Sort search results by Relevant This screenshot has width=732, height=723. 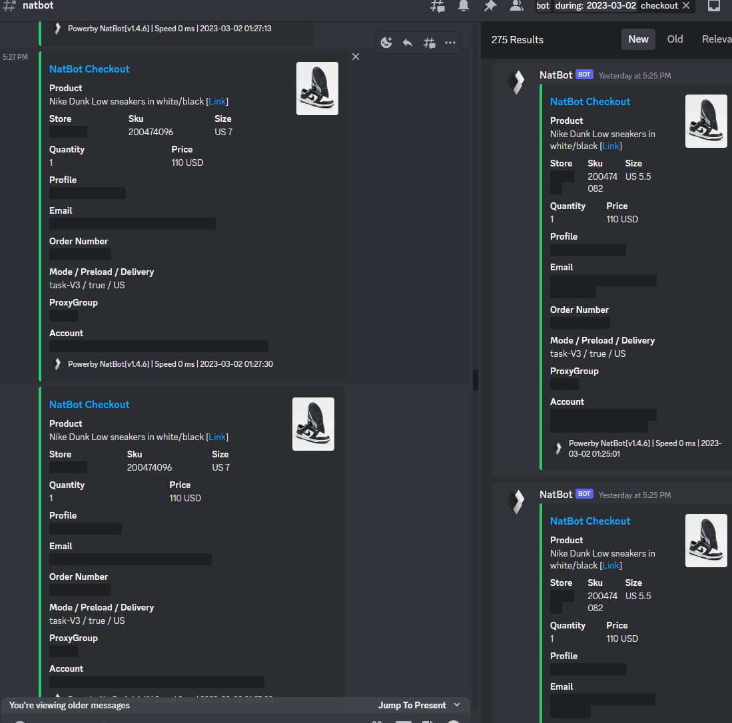click(x=716, y=39)
